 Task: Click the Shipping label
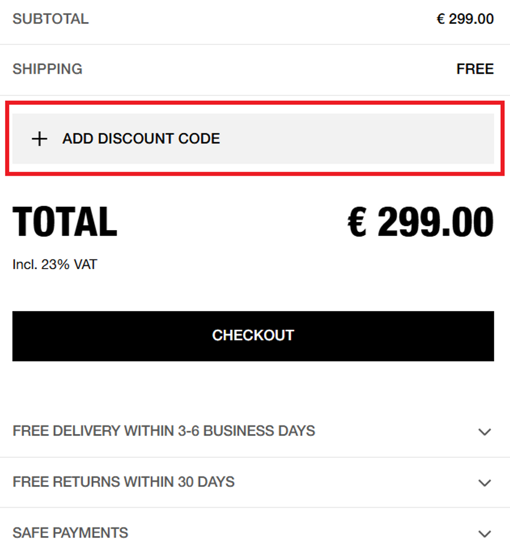48,69
